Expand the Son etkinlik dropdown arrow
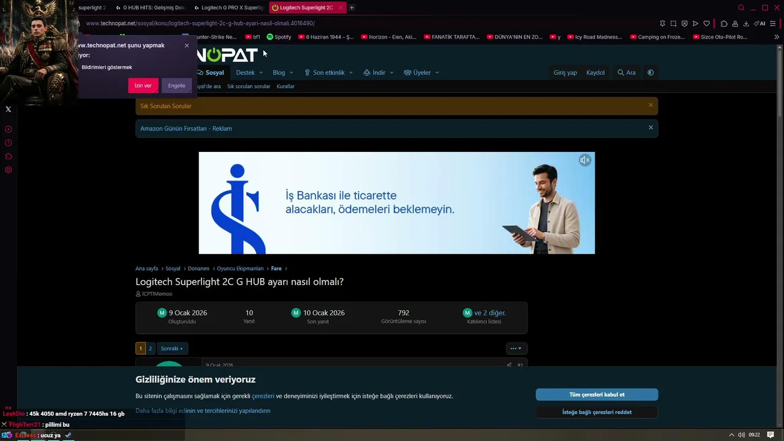Viewport: 784px width, 441px height. (x=351, y=73)
